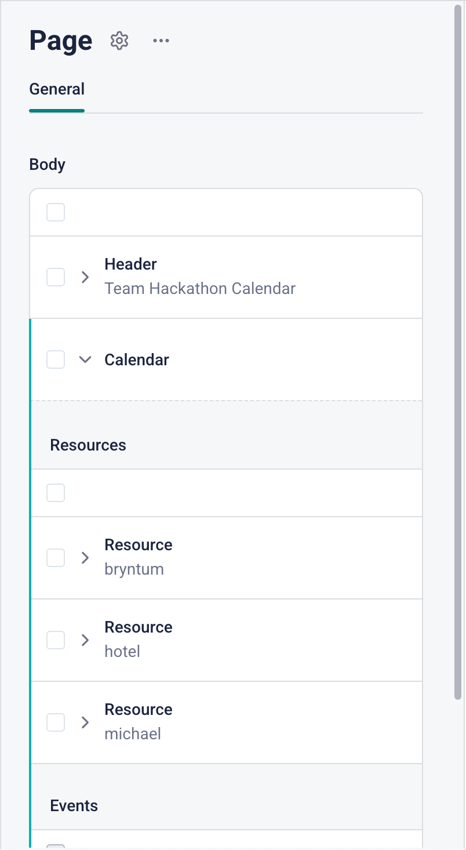The image size is (466, 850).
Task: Check the bryntum Resource checkbox
Action: (x=56, y=558)
